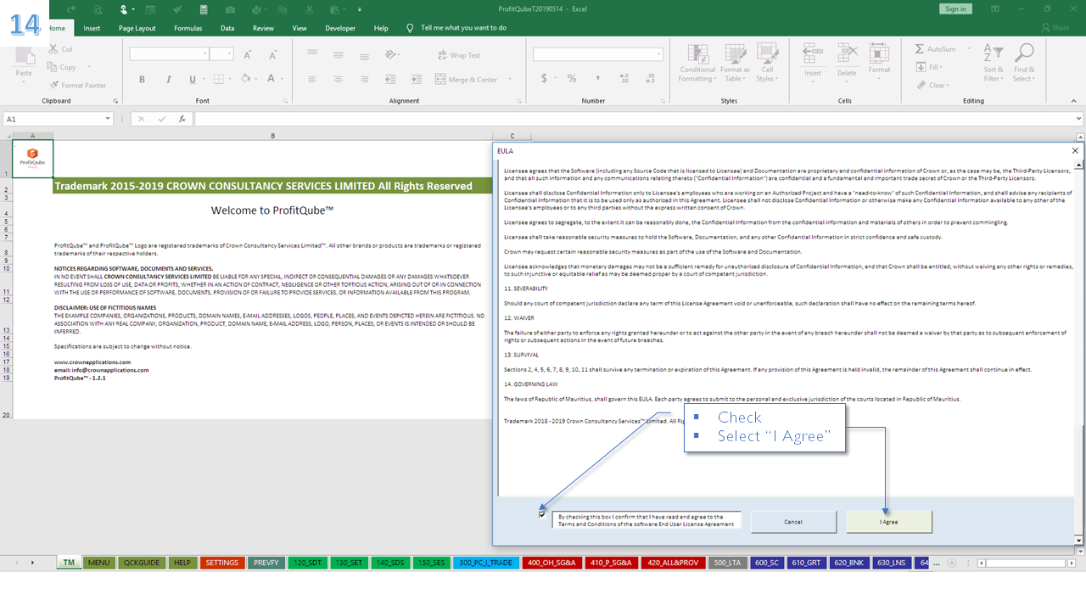This screenshot has width=1086, height=611.
Task: Click the Cell Styles icon
Action: point(767,53)
